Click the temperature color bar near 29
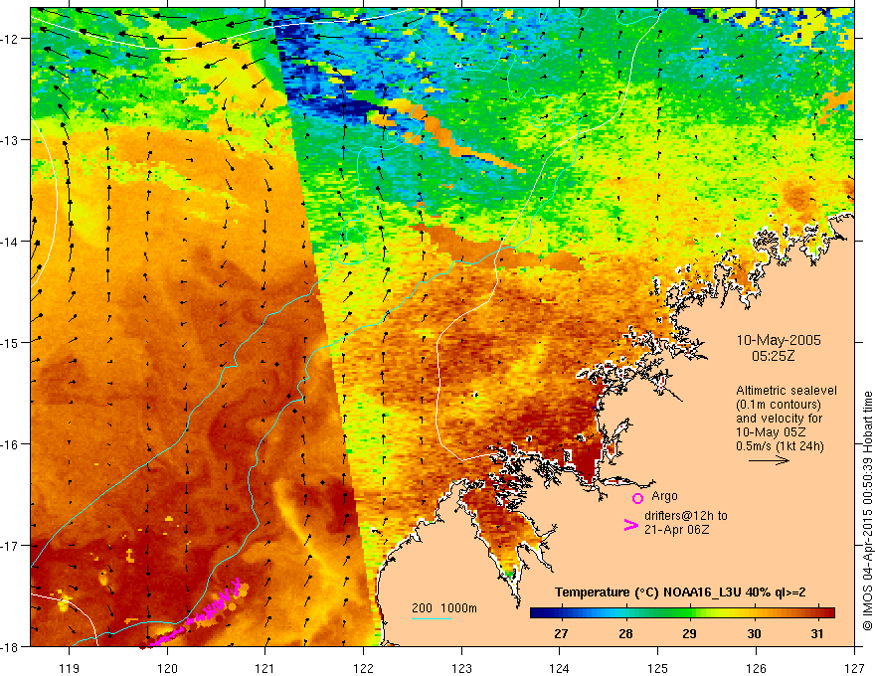This screenshot has height=676, width=875. 690,613
